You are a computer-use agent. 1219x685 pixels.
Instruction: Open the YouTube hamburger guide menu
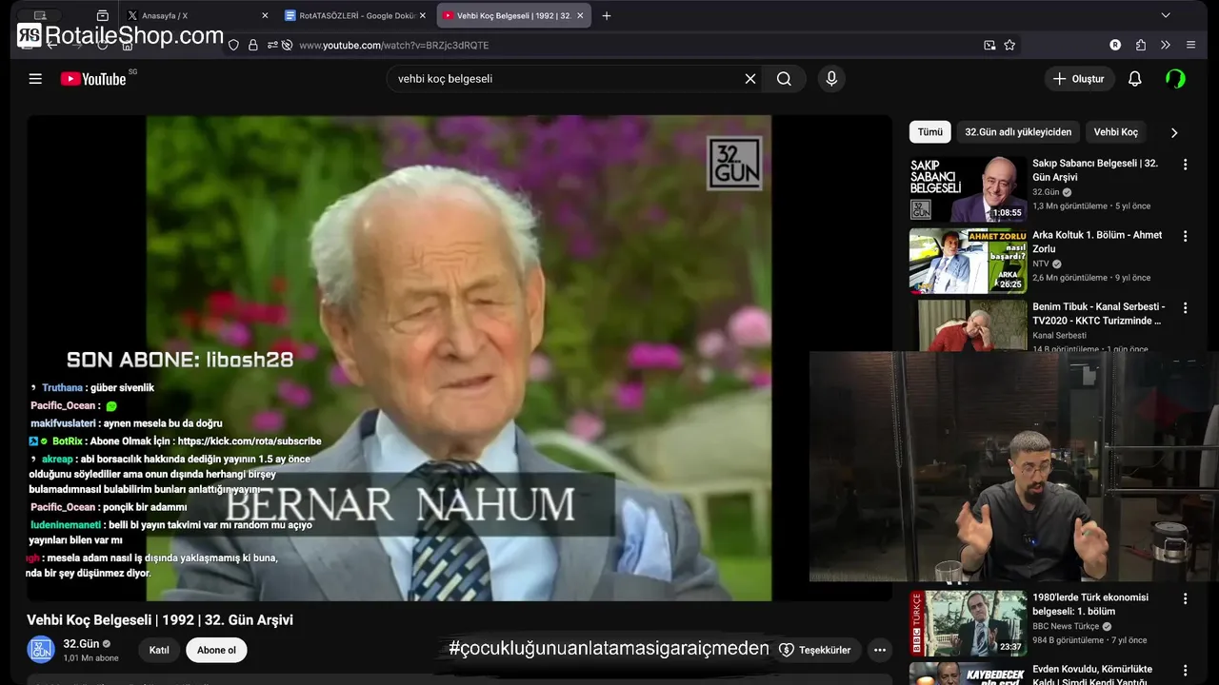click(x=35, y=79)
